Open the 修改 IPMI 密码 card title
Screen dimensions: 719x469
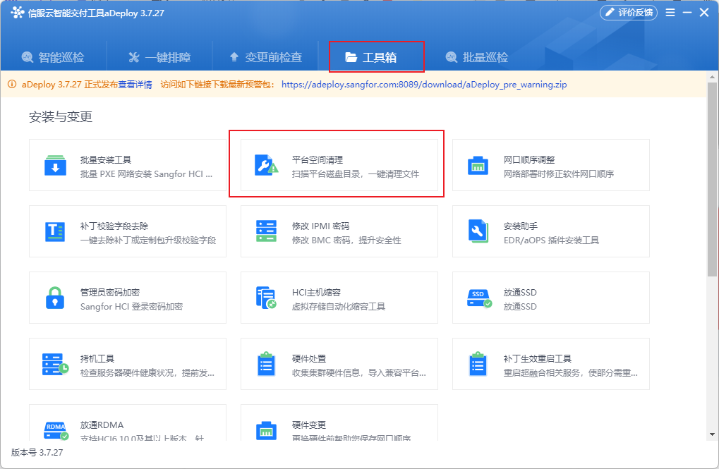tap(320, 226)
